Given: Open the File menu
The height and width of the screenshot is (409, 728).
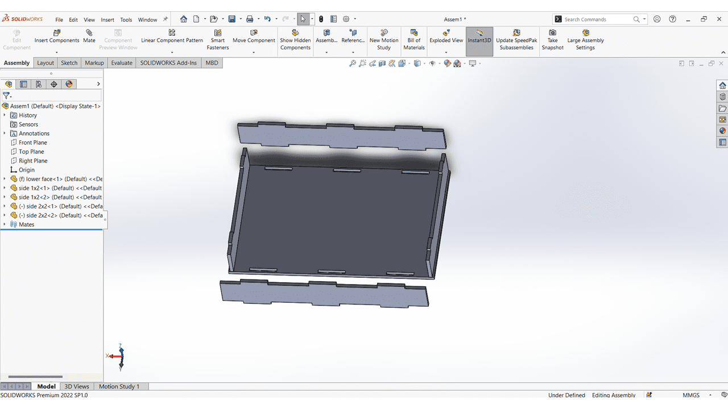Looking at the screenshot, I should pos(59,19).
